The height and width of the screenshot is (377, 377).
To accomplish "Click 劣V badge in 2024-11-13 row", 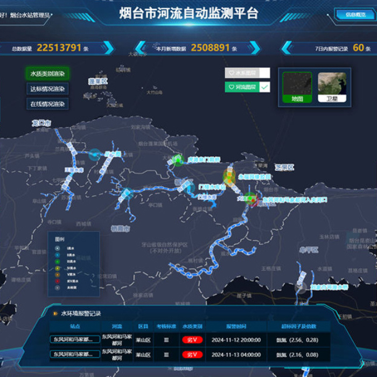I will [x=192, y=354].
